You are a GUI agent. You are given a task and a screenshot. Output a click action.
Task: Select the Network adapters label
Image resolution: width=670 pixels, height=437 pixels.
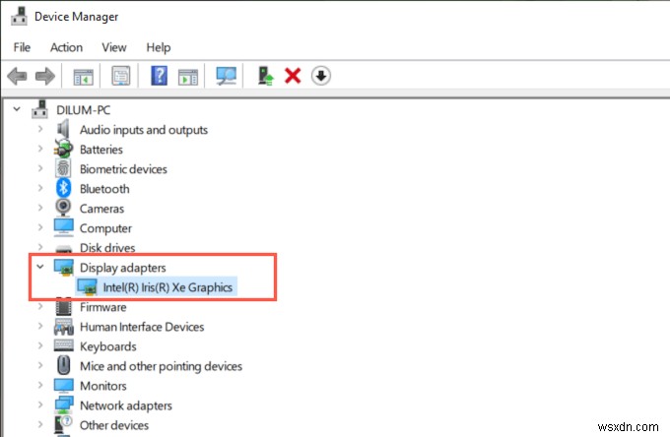point(126,406)
